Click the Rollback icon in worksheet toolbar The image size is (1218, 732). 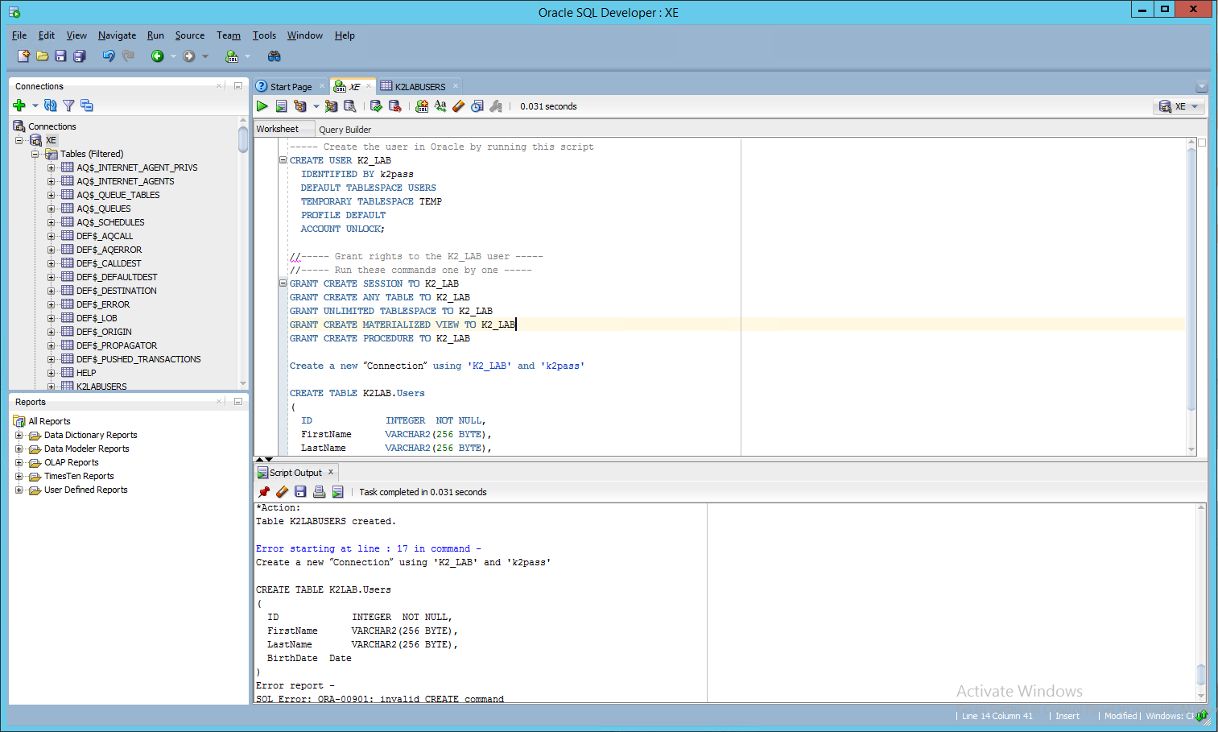[394, 106]
